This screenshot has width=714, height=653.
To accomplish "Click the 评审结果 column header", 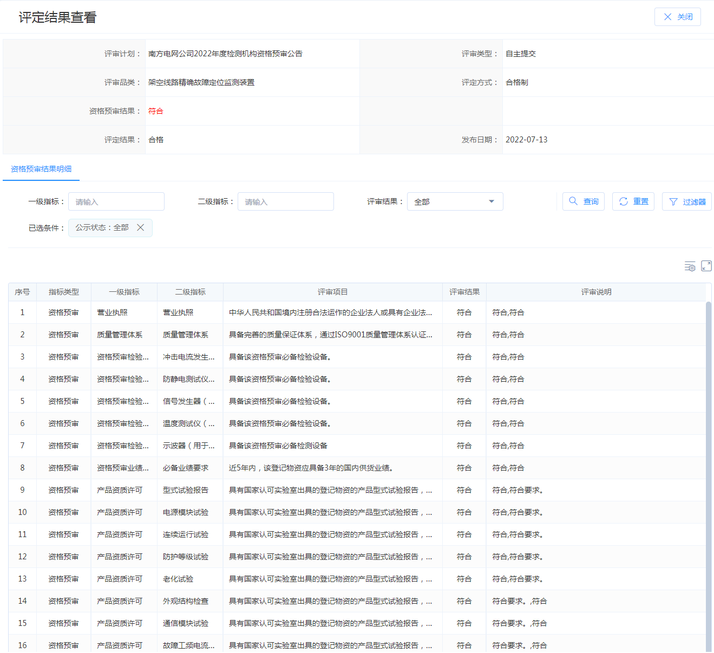I will 464,292.
